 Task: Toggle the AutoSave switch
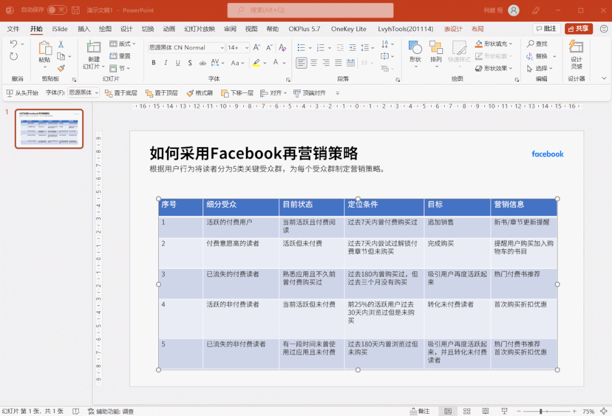(57, 10)
